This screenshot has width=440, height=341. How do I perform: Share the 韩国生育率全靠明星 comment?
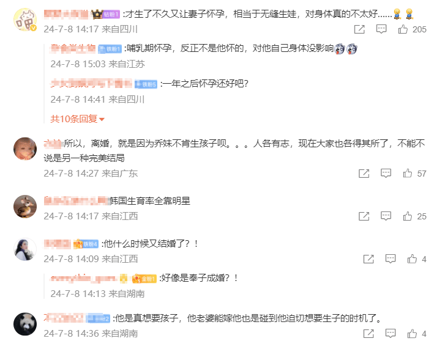tap(364, 216)
